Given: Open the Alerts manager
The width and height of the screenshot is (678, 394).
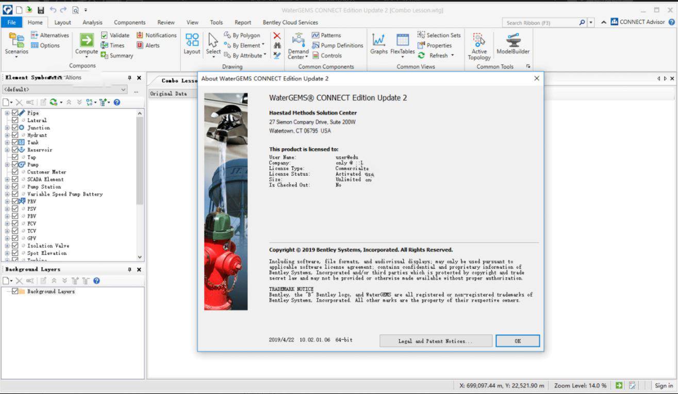Looking at the screenshot, I should pyautogui.click(x=148, y=46).
